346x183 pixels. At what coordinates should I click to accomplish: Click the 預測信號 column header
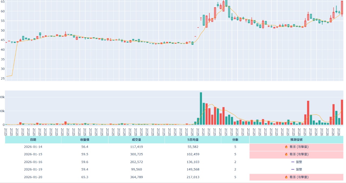pos(297,140)
